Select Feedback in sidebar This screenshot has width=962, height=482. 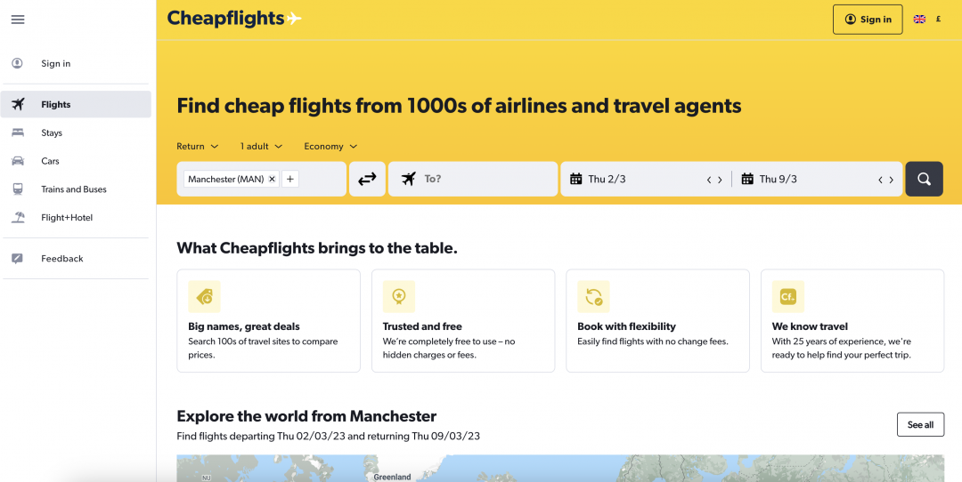(x=76, y=259)
